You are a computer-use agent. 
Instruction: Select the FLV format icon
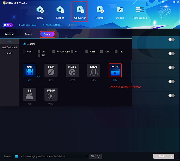coord(51,70)
